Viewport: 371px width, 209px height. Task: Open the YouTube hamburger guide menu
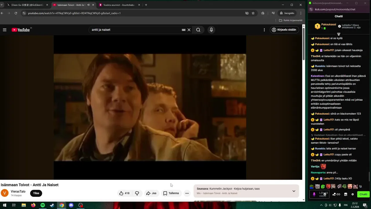point(5,30)
